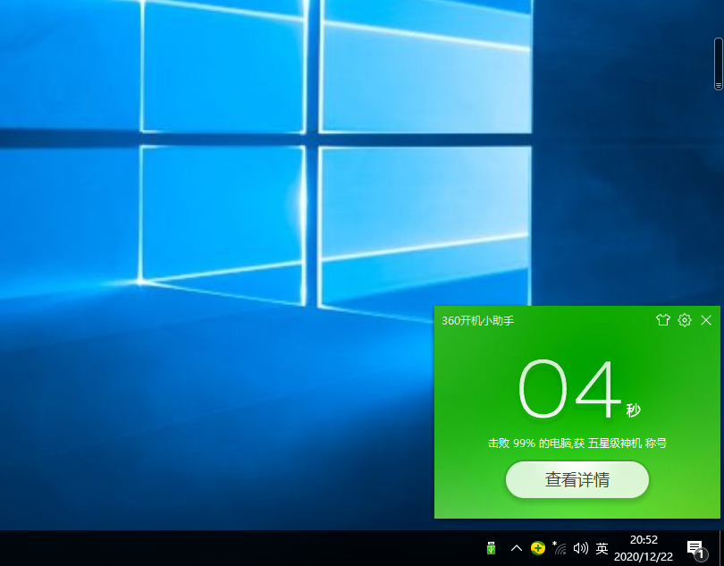Open the skin (shirt) icon in 360 popup
Viewport: 724px width, 566px height.
[662, 320]
